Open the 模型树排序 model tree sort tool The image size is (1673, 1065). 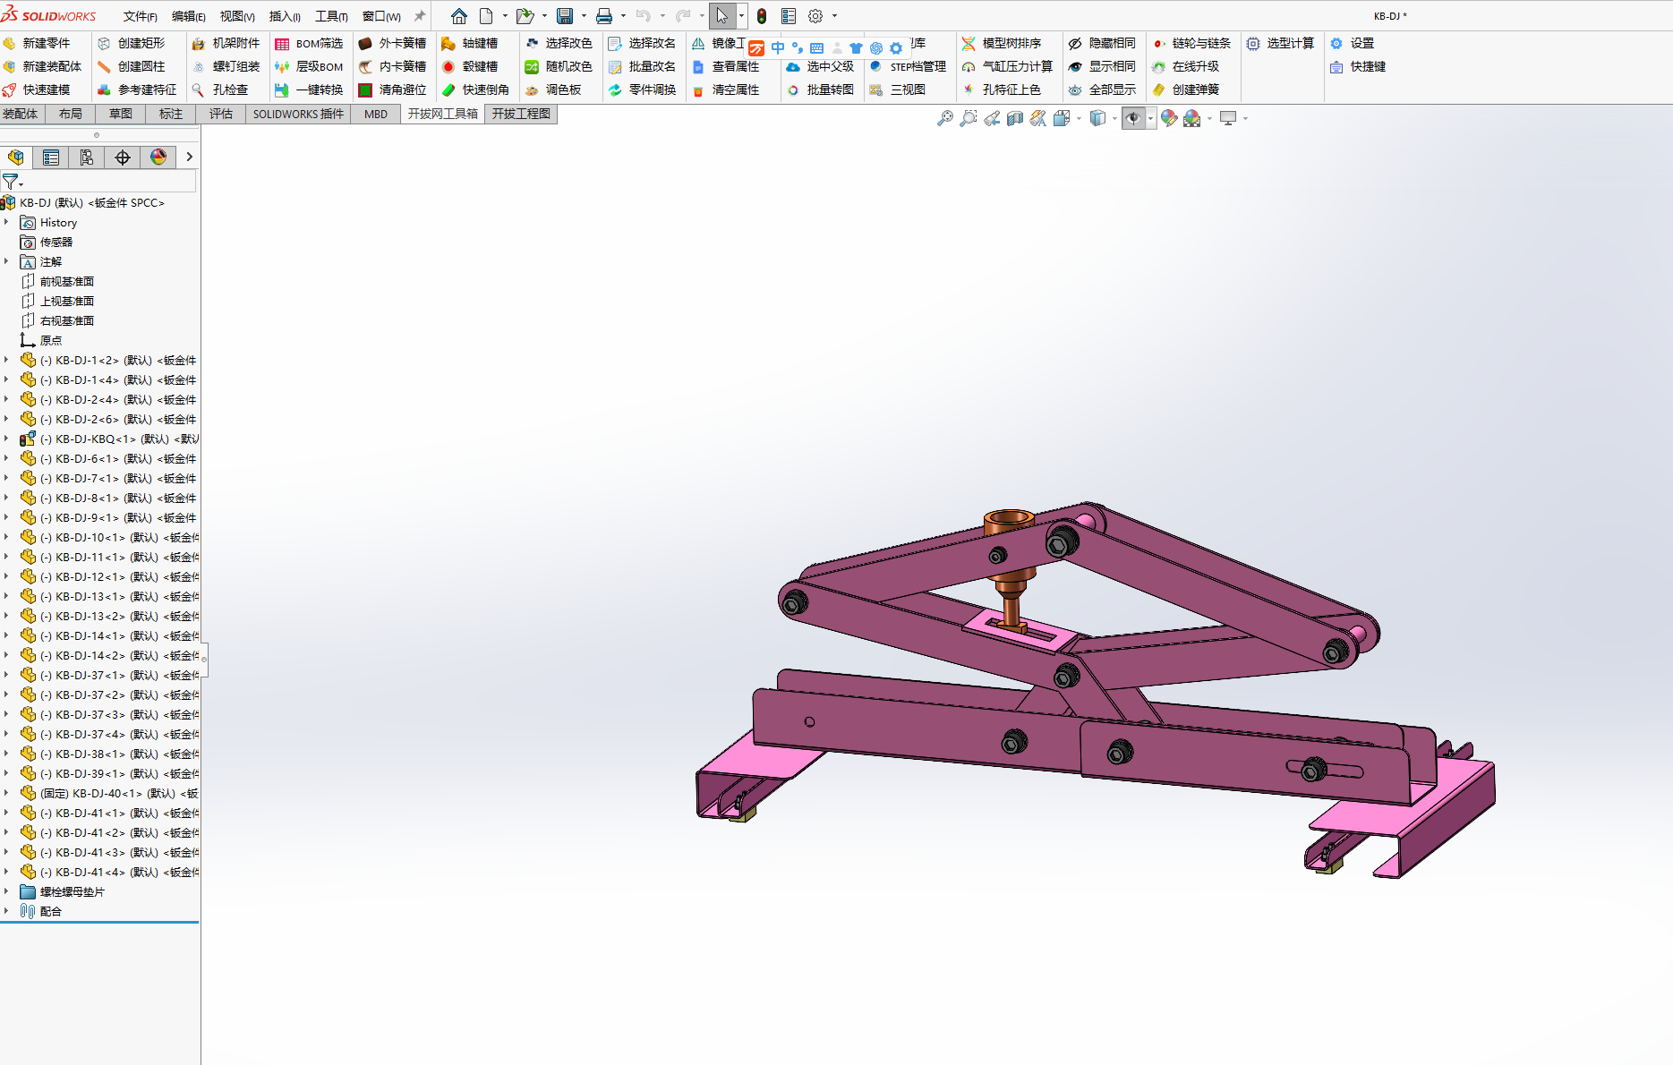[1003, 43]
